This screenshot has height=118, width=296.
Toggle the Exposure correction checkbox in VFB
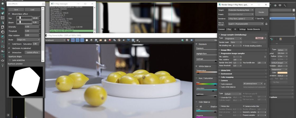(197, 44)
